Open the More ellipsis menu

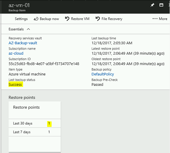click(160, 19)
